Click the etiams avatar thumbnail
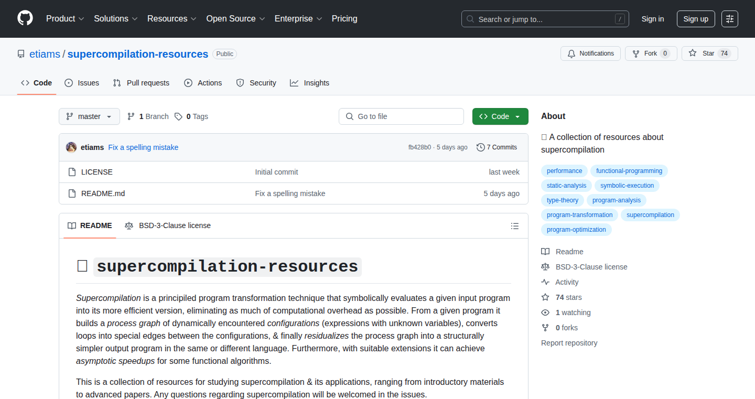 click(71, 147)
